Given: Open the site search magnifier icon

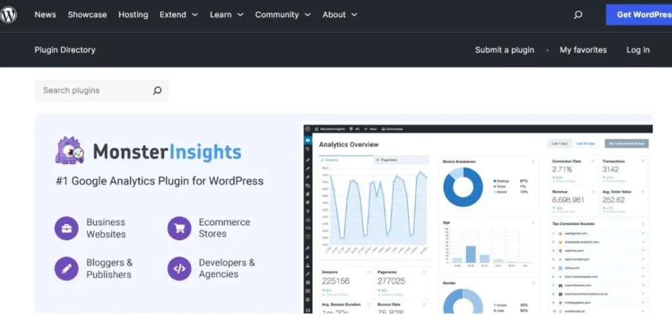Looking at the screenshot, I should [x=578, y=15].
